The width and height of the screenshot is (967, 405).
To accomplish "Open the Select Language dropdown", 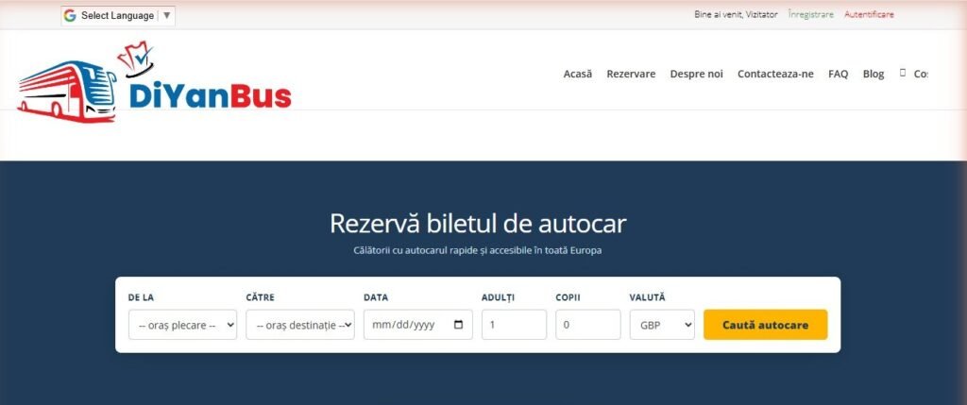I will [x=118, y=16].
